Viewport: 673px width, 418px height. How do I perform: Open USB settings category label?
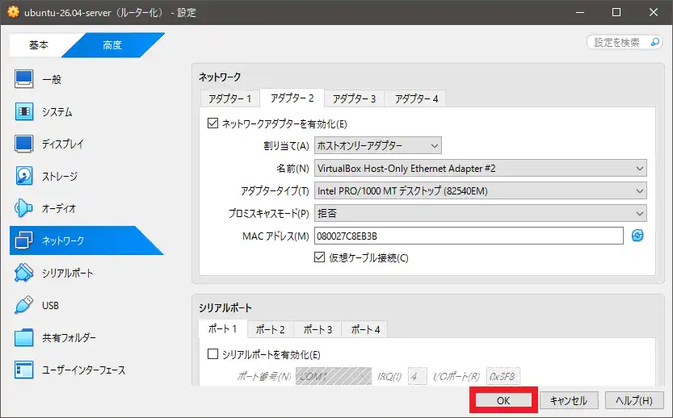click(x=50, y=306)
